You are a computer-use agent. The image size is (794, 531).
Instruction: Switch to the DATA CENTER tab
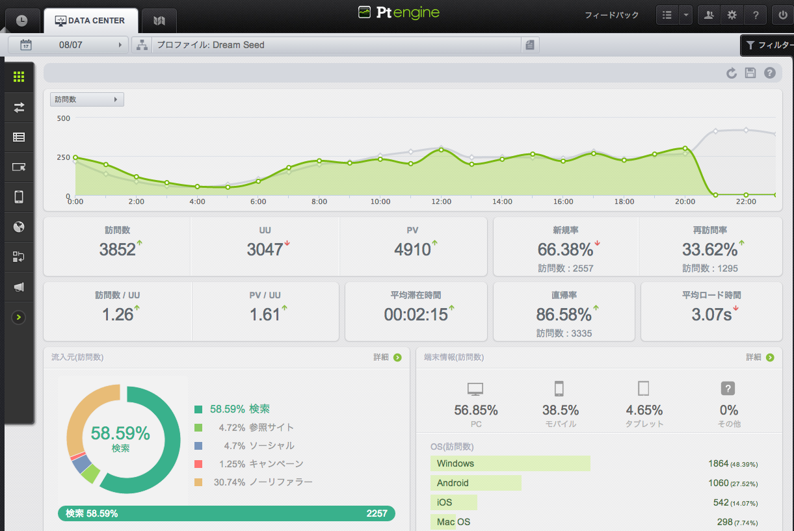(90, 20)
